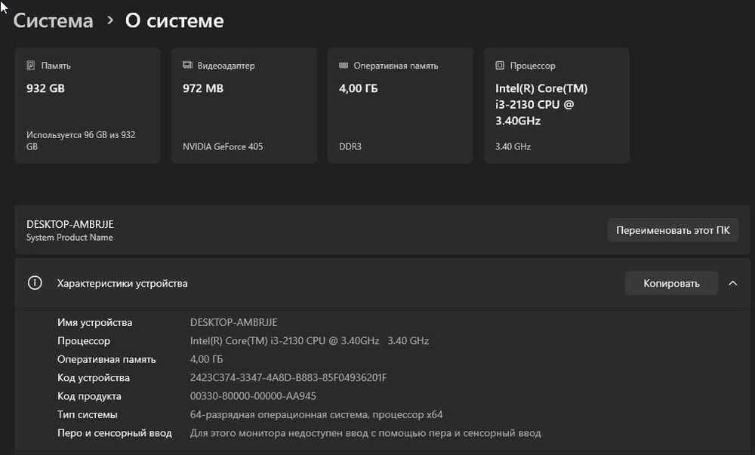Open the NVIDIA GeForce 405 video card tile
Viewport: 755px width, 455px height.
coord(244,106)
